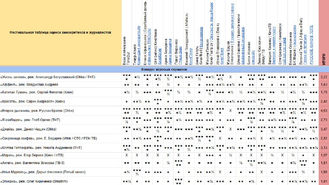329x185 pixels.
Task: Select the «Красота» row title
Action: [x=32, y=101]
